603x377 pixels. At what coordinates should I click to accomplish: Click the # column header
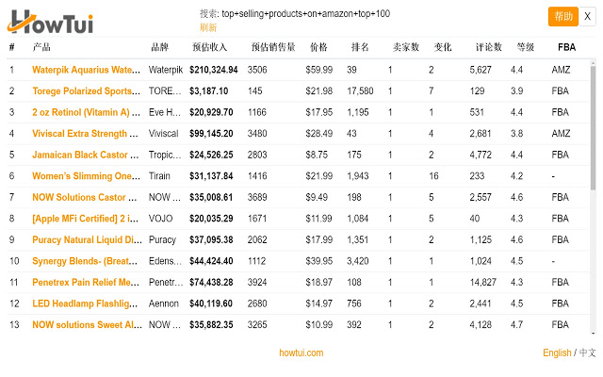tap(12, 47)
